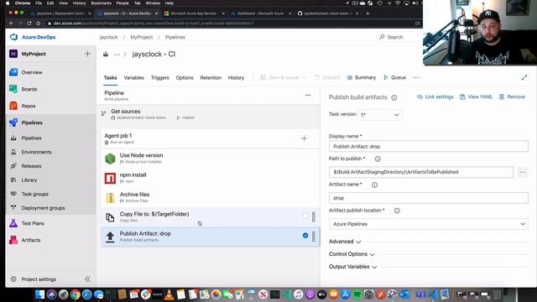Select Get sources step
Screen dimensions: 537x302
click(x=211, y=114)
